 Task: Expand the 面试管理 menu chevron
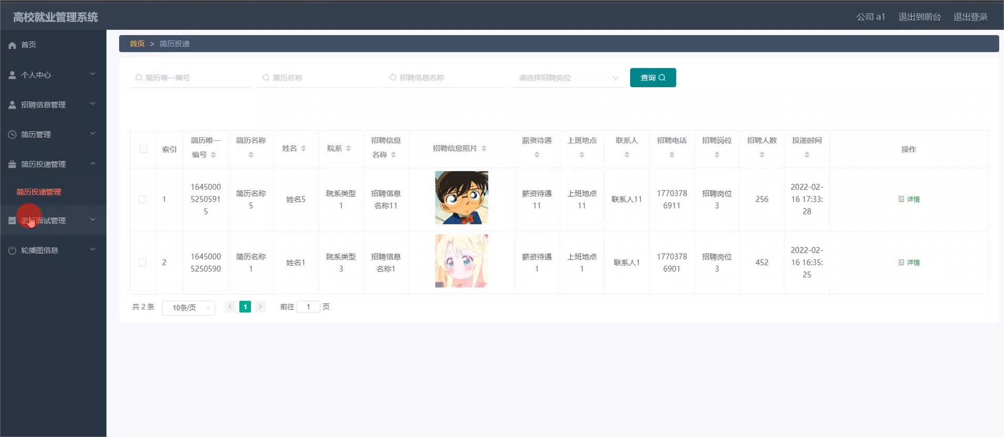pyautogui.click(x=93, y=220)
